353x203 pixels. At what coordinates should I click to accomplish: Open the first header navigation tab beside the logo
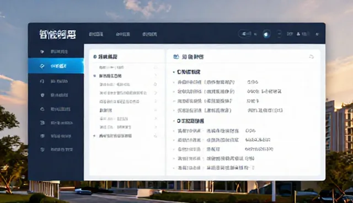coord(96,34)
